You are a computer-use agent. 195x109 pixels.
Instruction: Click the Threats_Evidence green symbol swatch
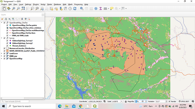coord(10,46)
